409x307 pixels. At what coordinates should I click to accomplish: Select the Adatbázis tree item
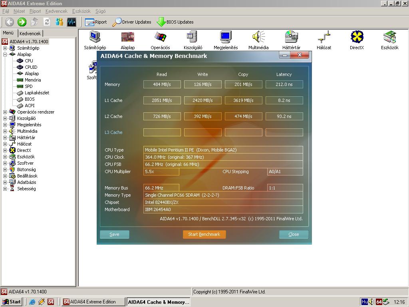[x=27, y=182]
